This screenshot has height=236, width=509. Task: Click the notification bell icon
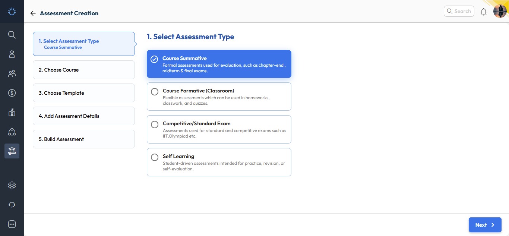(484, 12)
